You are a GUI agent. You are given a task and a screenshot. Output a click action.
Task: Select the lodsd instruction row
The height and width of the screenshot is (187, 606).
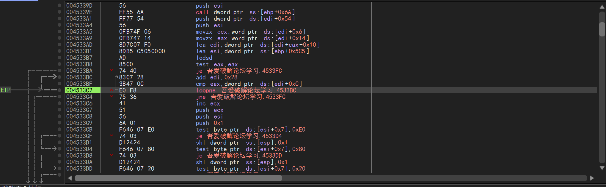[204, 58]
